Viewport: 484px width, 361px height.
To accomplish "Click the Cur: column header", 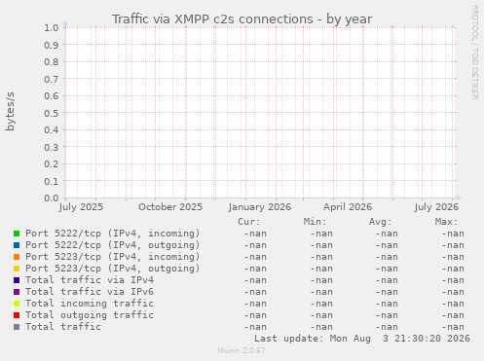I will pyautogui.click(x=249, y=222).
